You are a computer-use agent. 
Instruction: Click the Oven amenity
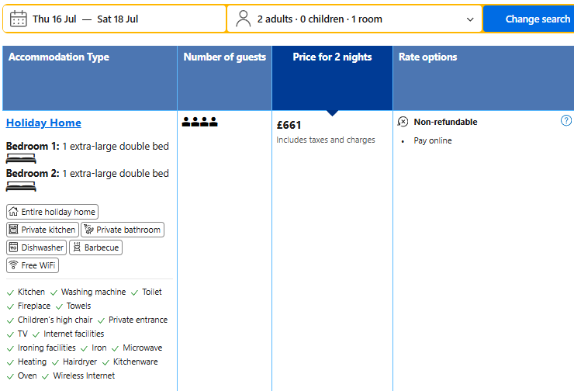tap(27, 375)
